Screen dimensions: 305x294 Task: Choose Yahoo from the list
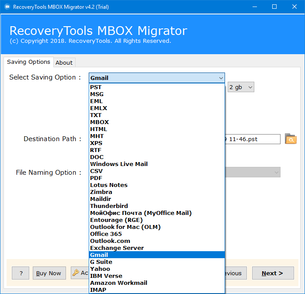pos(157,269)
